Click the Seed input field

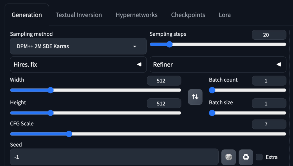click(114, 157)
